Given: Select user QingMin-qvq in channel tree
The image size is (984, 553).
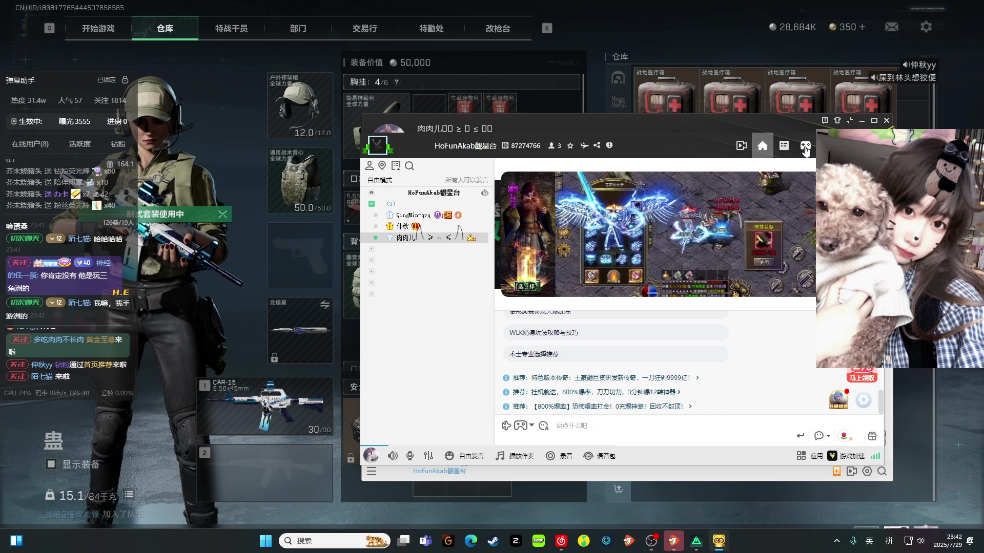Looking at the screenshot, I should (x=413, y=215).
